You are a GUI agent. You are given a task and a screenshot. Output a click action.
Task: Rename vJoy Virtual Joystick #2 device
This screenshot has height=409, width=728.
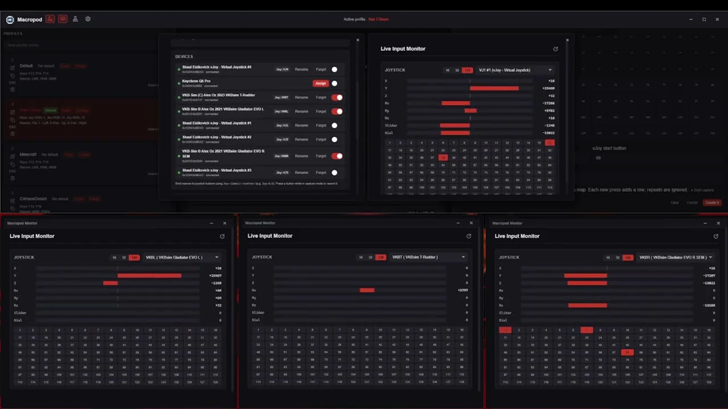coord(302,140)
